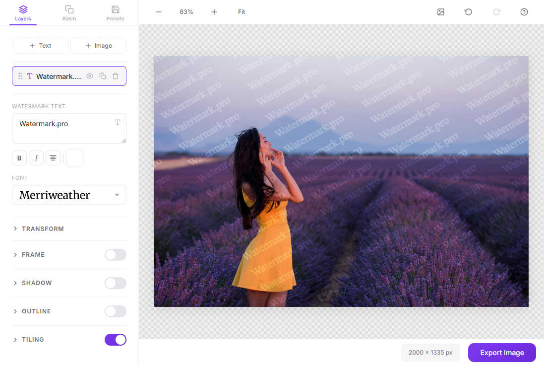544x366 pixels.
Task: Open the text color swatch
Action: pyautogui.click(x=74, y=158)
